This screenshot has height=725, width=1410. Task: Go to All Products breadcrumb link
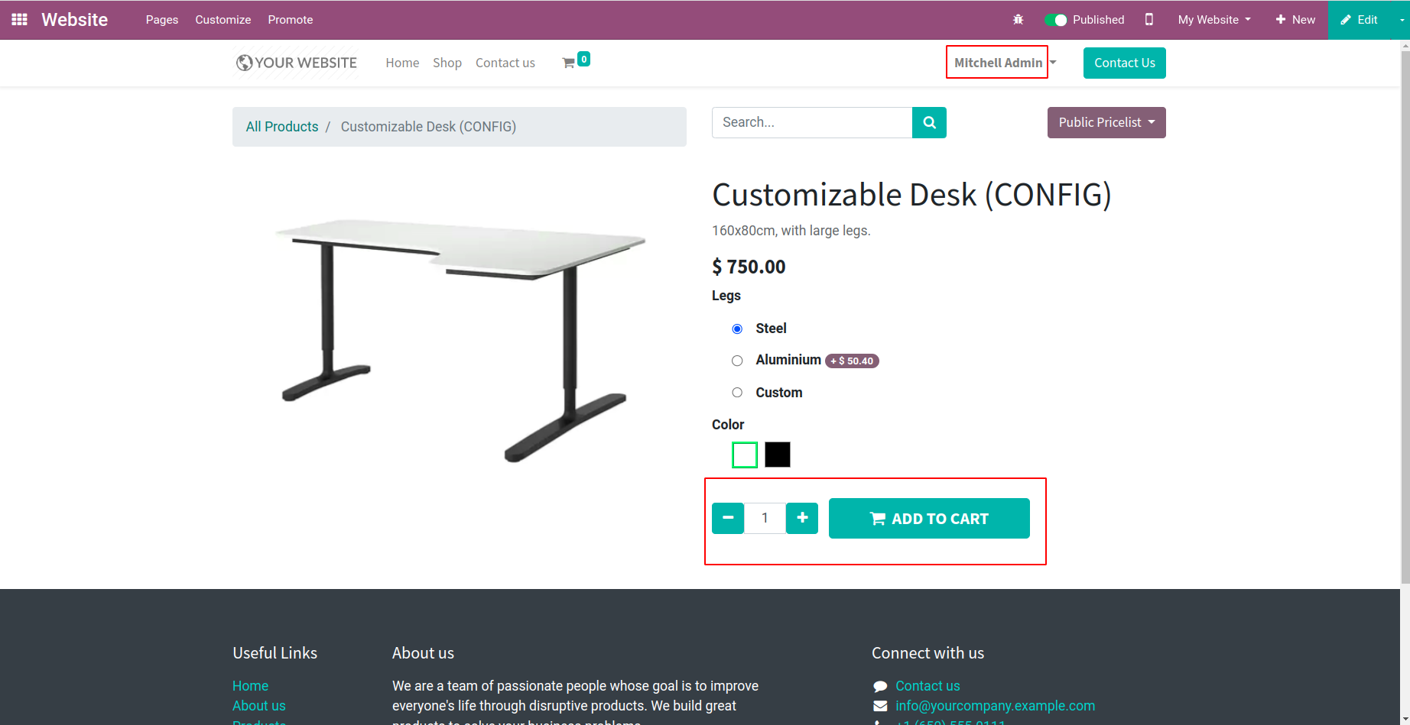click(281, 127)
